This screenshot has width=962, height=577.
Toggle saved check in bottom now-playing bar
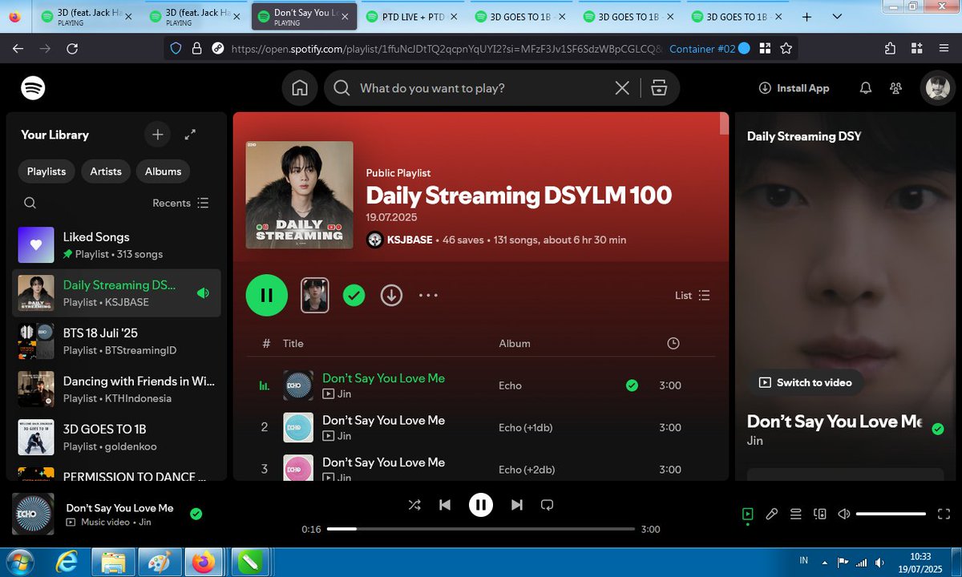coord(196,514)
